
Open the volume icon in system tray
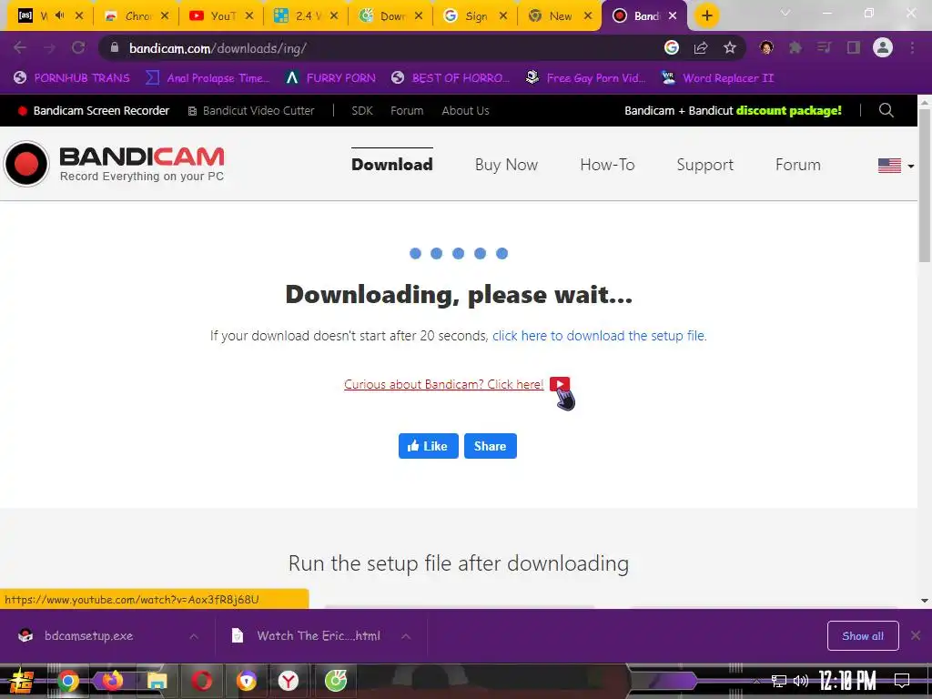(x=801, y=681)
